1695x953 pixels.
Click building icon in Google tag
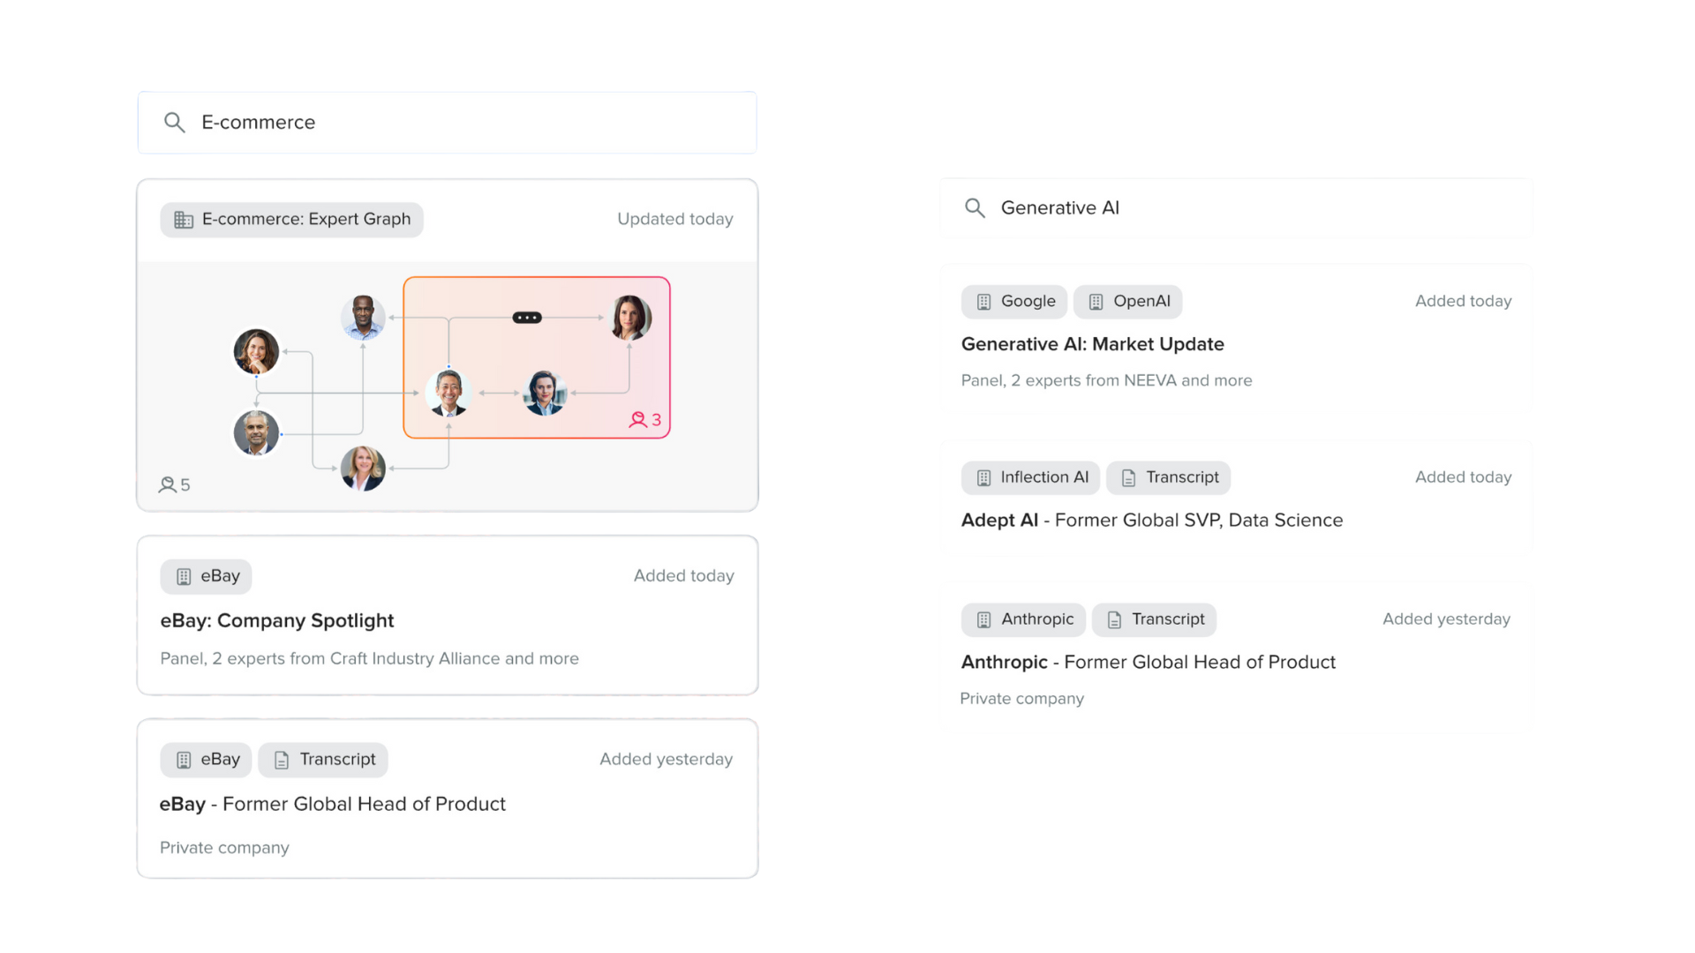[x=983, y=302]
